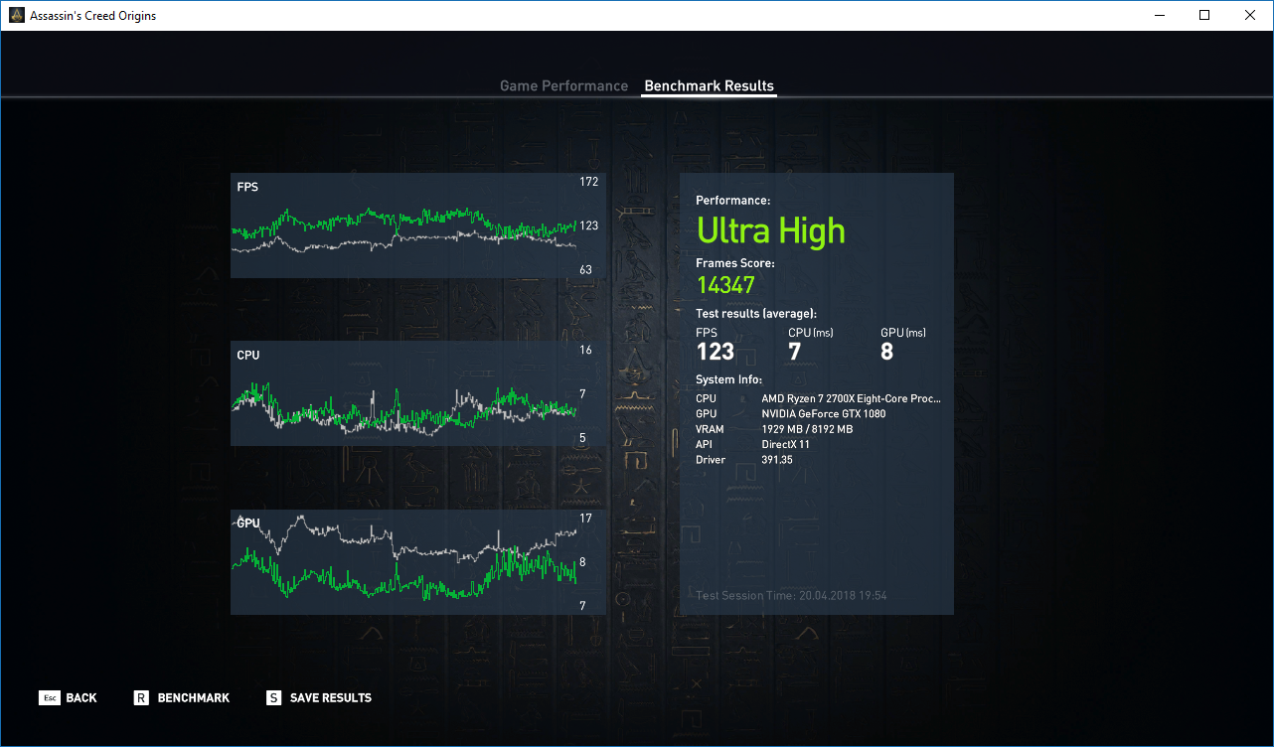
Task: Click the GPU graph maximum value 17
Action: pyautogui.click(x=585, y=519)
